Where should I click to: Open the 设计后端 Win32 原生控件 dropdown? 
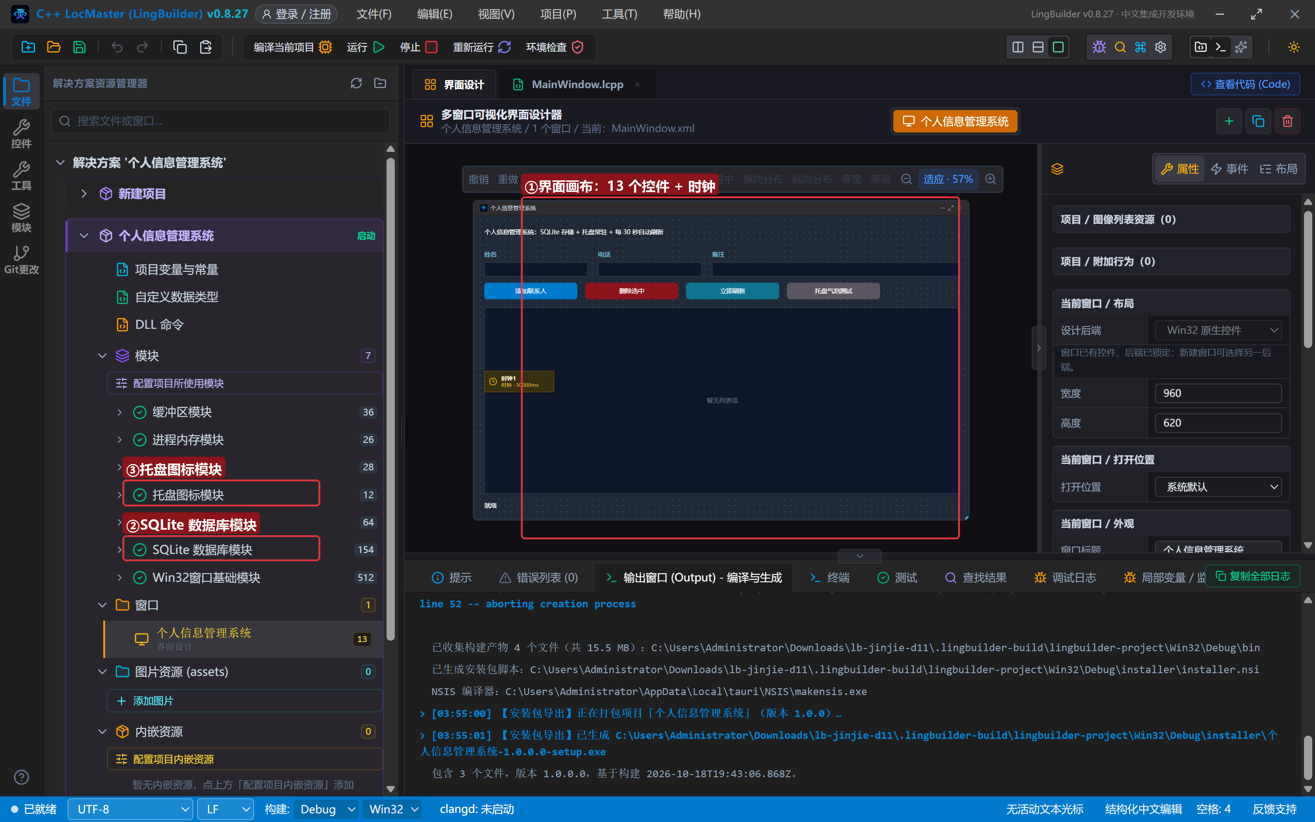point(1218,330)
